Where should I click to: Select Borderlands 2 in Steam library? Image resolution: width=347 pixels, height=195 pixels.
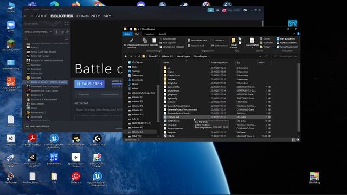[x=38, y=113]
